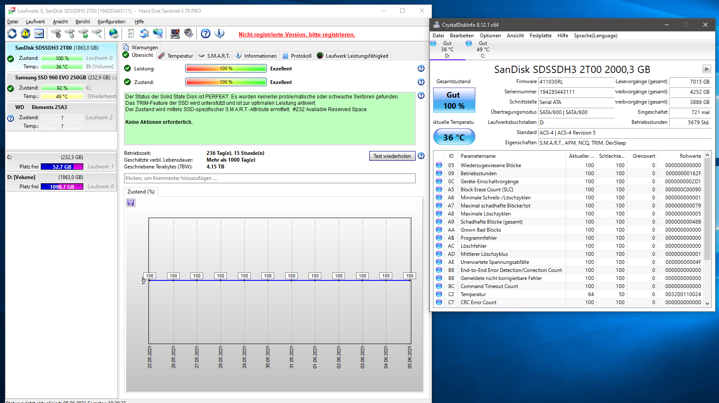Click the Leistung 100 % performance bar
This screenshot has height=403, width=719.
pos(226,68)
